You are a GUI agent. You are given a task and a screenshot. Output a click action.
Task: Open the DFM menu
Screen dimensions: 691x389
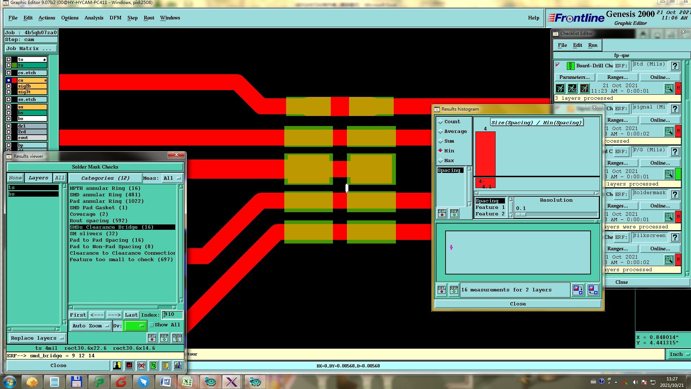click(115, 18)
